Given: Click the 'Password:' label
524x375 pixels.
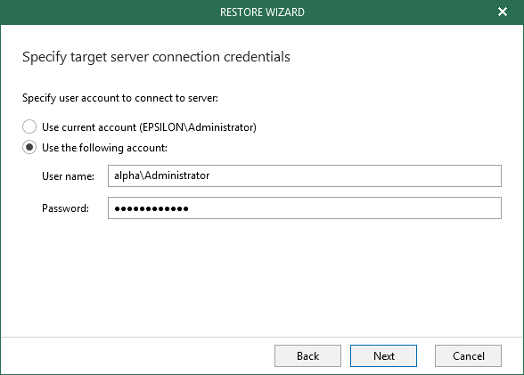Looking at the screenshot, I should tap(66, 208).
